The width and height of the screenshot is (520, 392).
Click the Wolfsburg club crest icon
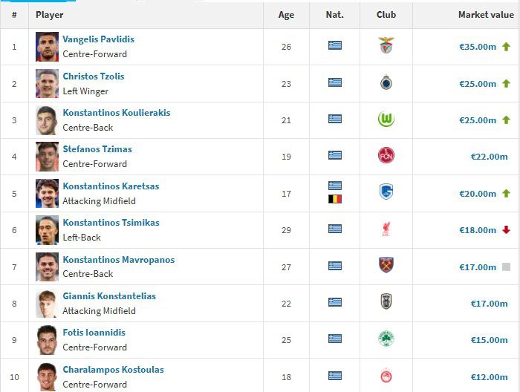point(386,120)
